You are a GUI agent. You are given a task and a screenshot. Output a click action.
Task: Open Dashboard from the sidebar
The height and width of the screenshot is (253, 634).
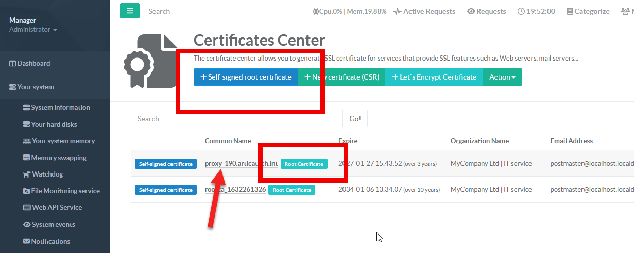30,64
